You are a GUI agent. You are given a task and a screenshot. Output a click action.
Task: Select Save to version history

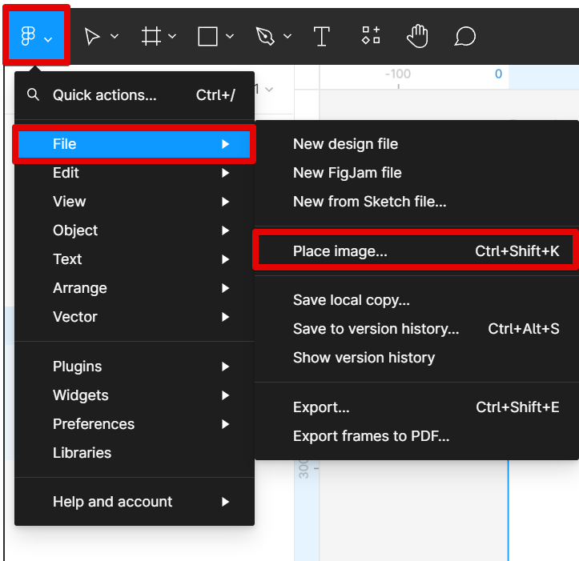pyautogui.click(x=376, y=329)
